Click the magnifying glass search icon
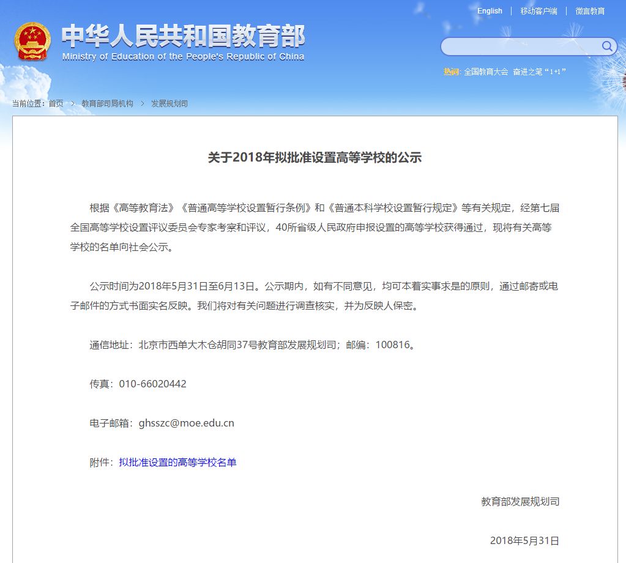Screen dimensions: 626x563 pyautogui.click(x=606, y=46)
